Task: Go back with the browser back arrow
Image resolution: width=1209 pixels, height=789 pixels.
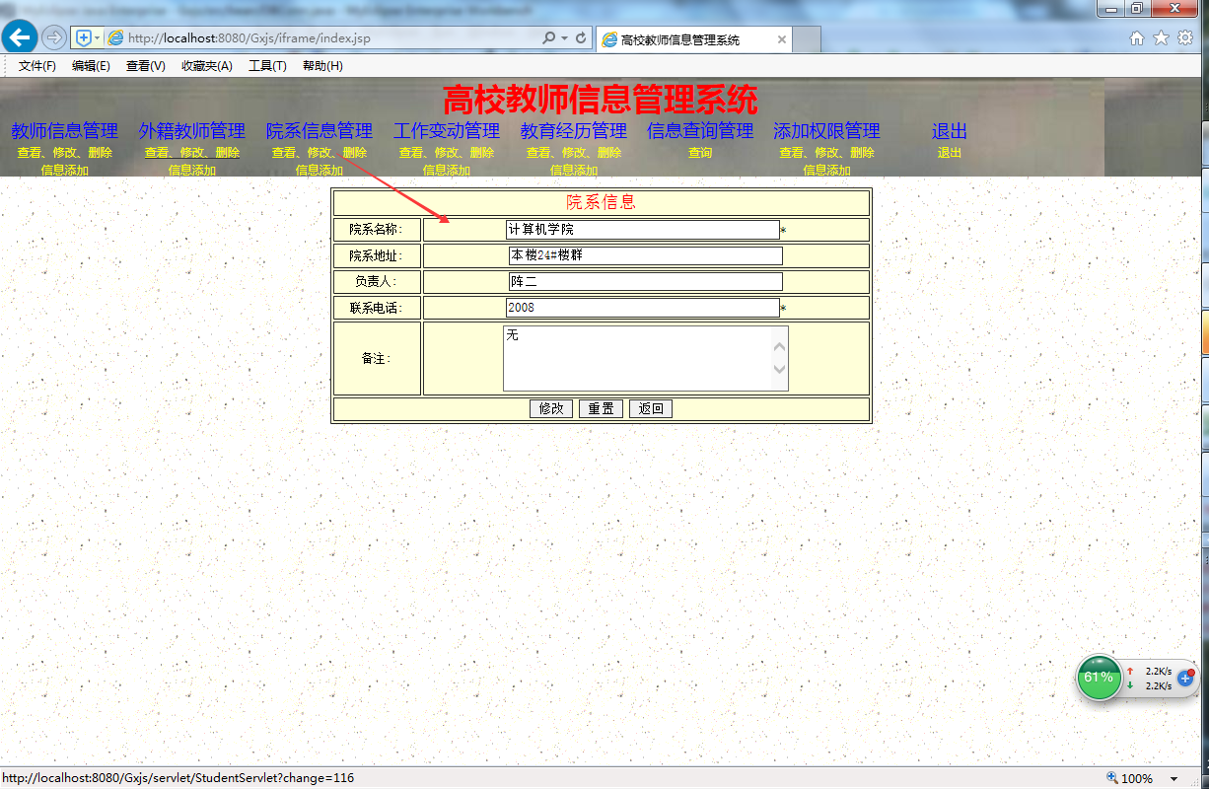Action: [x=19, y=37]
